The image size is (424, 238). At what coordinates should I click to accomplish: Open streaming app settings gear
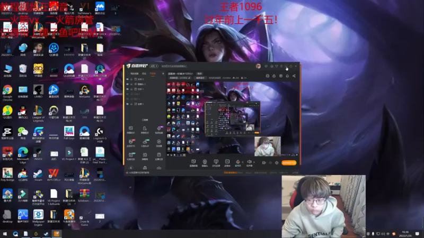pyautogui.click(x=277, y=163)
